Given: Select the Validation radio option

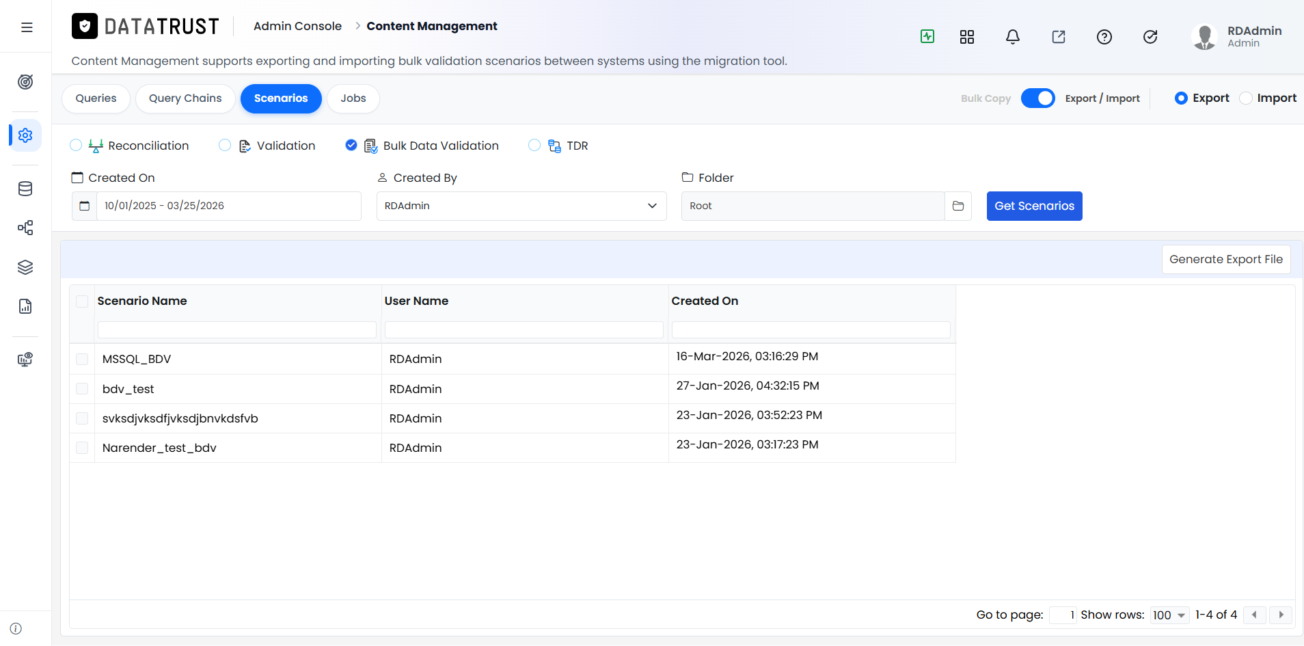Looking at the screenshot, I should 225,145.
